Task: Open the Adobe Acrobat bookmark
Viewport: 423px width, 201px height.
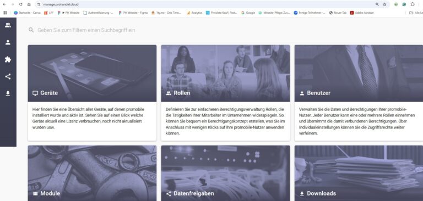Action: [362, 13]
